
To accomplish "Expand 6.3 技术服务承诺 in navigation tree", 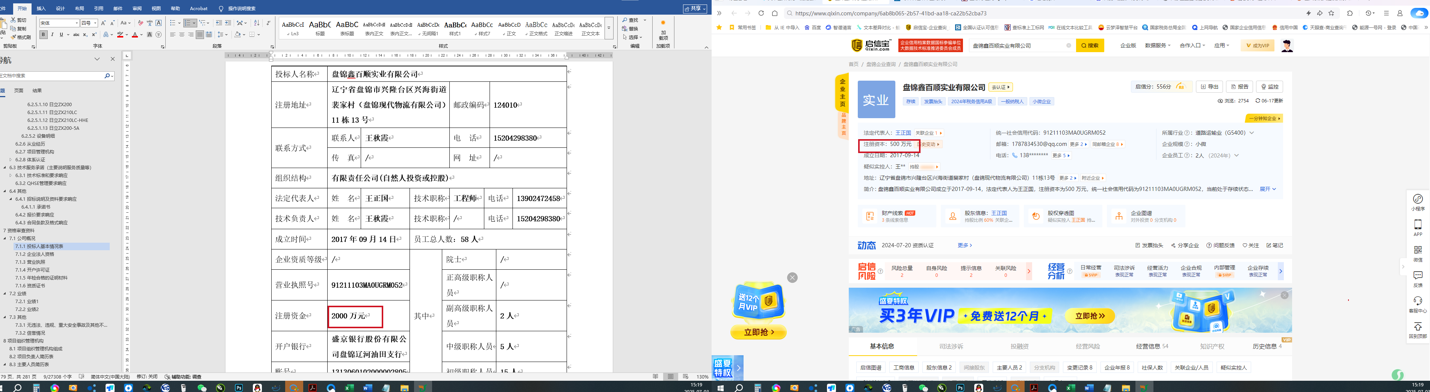I will click(5, 167).
